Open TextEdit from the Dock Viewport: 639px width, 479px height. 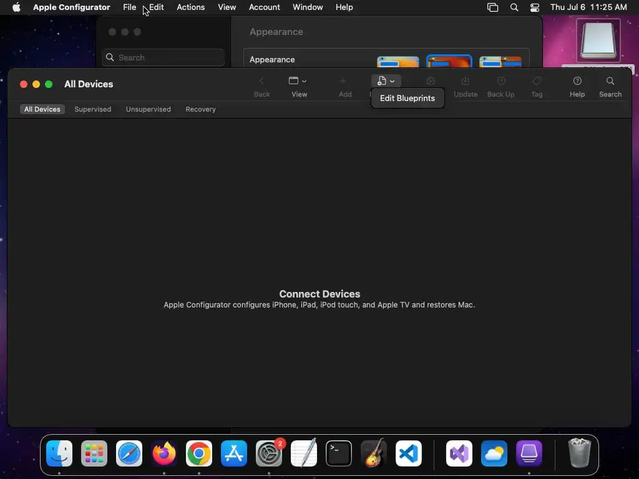coord(304,453)
